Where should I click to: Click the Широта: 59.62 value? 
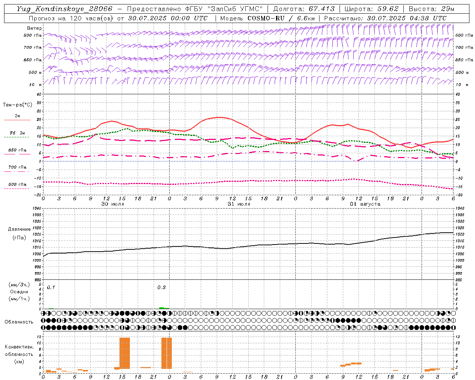371,9
